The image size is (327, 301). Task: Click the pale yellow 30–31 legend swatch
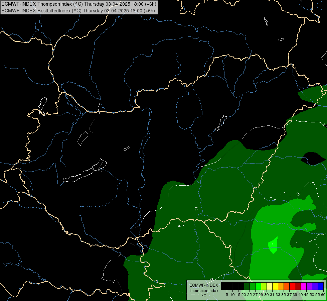(270, 286)
